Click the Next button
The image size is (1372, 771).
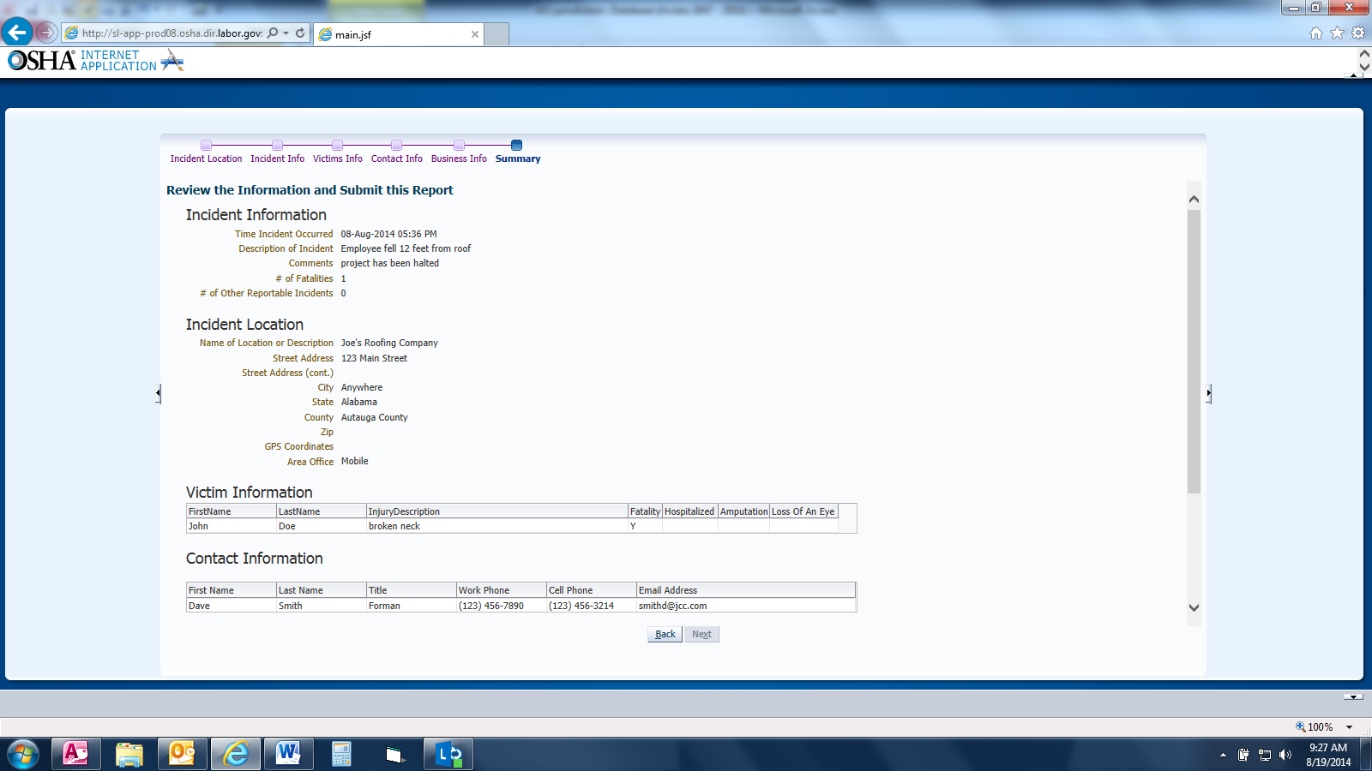(701, 634)
